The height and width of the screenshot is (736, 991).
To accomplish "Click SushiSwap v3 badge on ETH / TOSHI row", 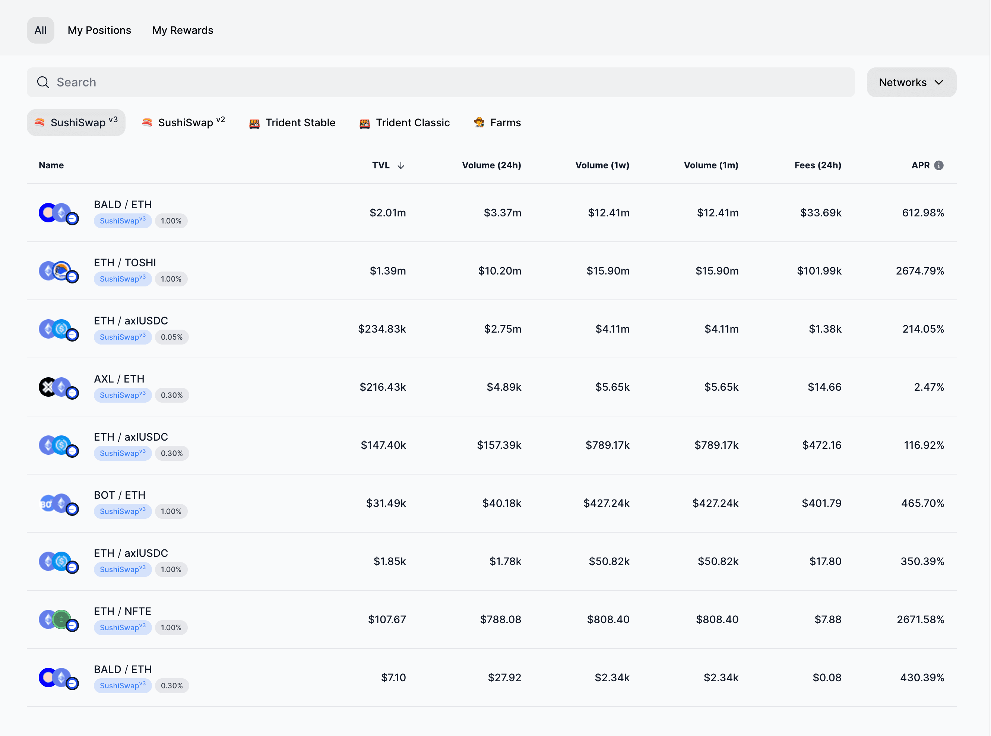I will tap(123, 279).
